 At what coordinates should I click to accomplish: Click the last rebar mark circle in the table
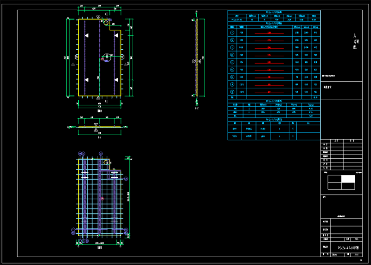232,91
